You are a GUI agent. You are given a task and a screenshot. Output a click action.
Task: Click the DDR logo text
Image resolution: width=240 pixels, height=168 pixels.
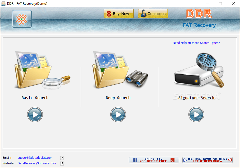click(199, 14)
